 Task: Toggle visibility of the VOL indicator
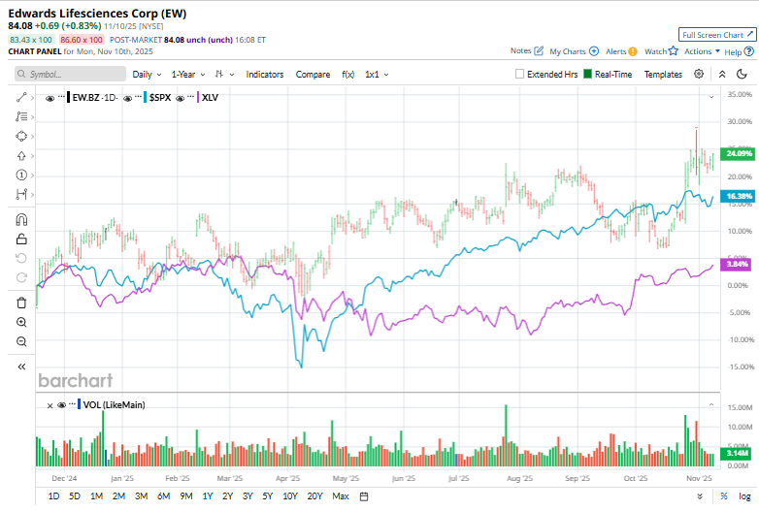[61, 404]
